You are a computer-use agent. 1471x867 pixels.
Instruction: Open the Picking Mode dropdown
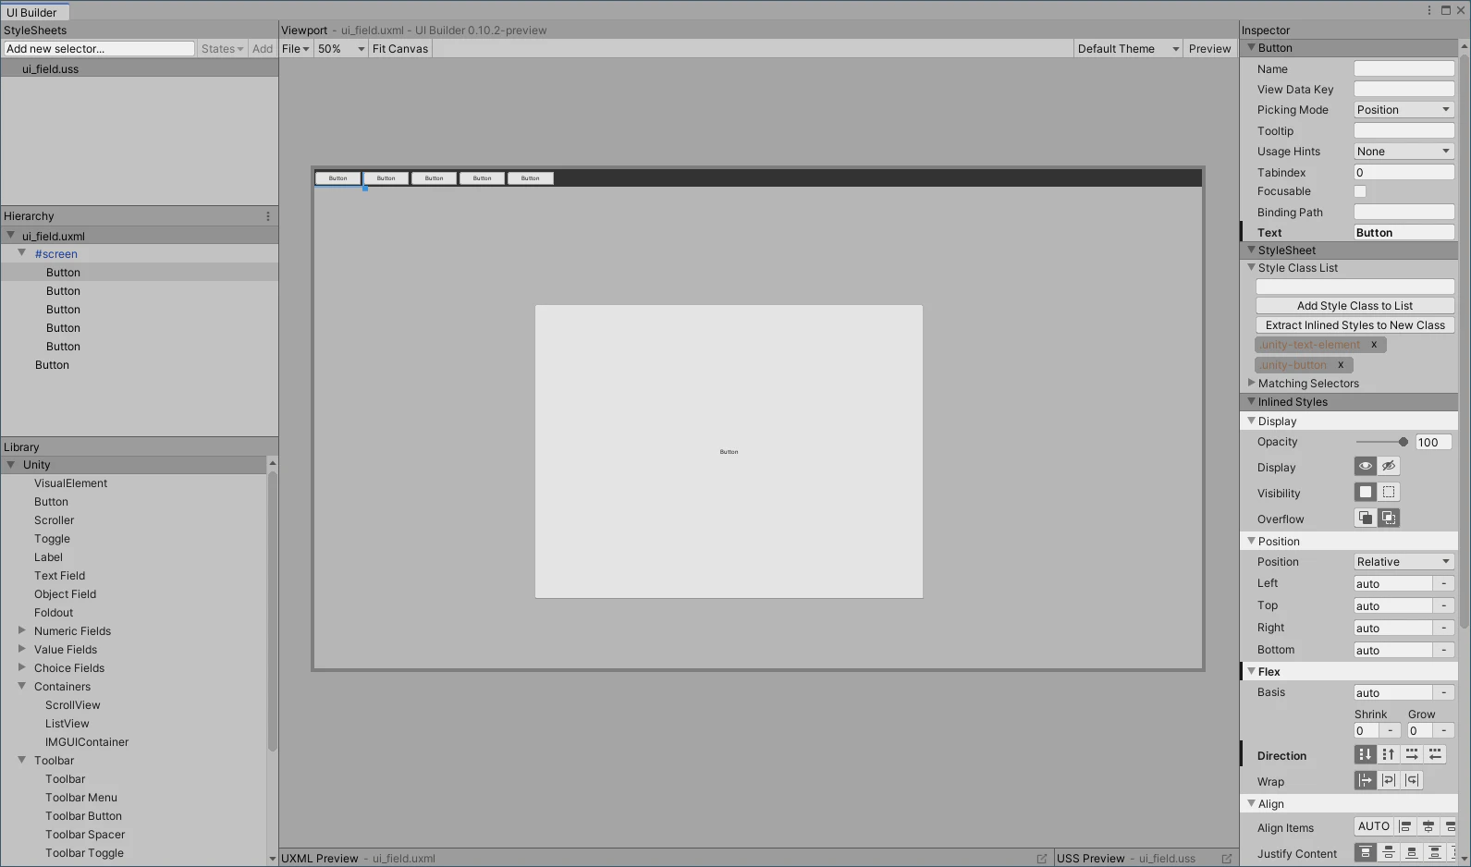coord(1404,110)
